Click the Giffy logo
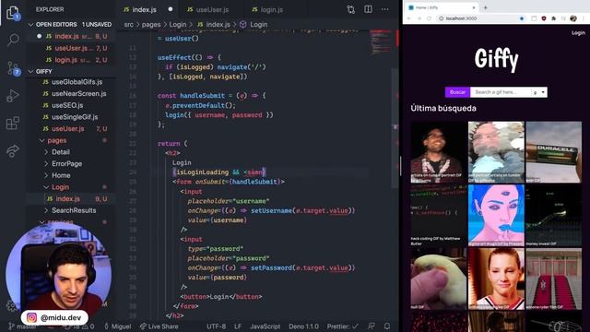The height and width of the screenshot is (332, 590). click(496, 59)
